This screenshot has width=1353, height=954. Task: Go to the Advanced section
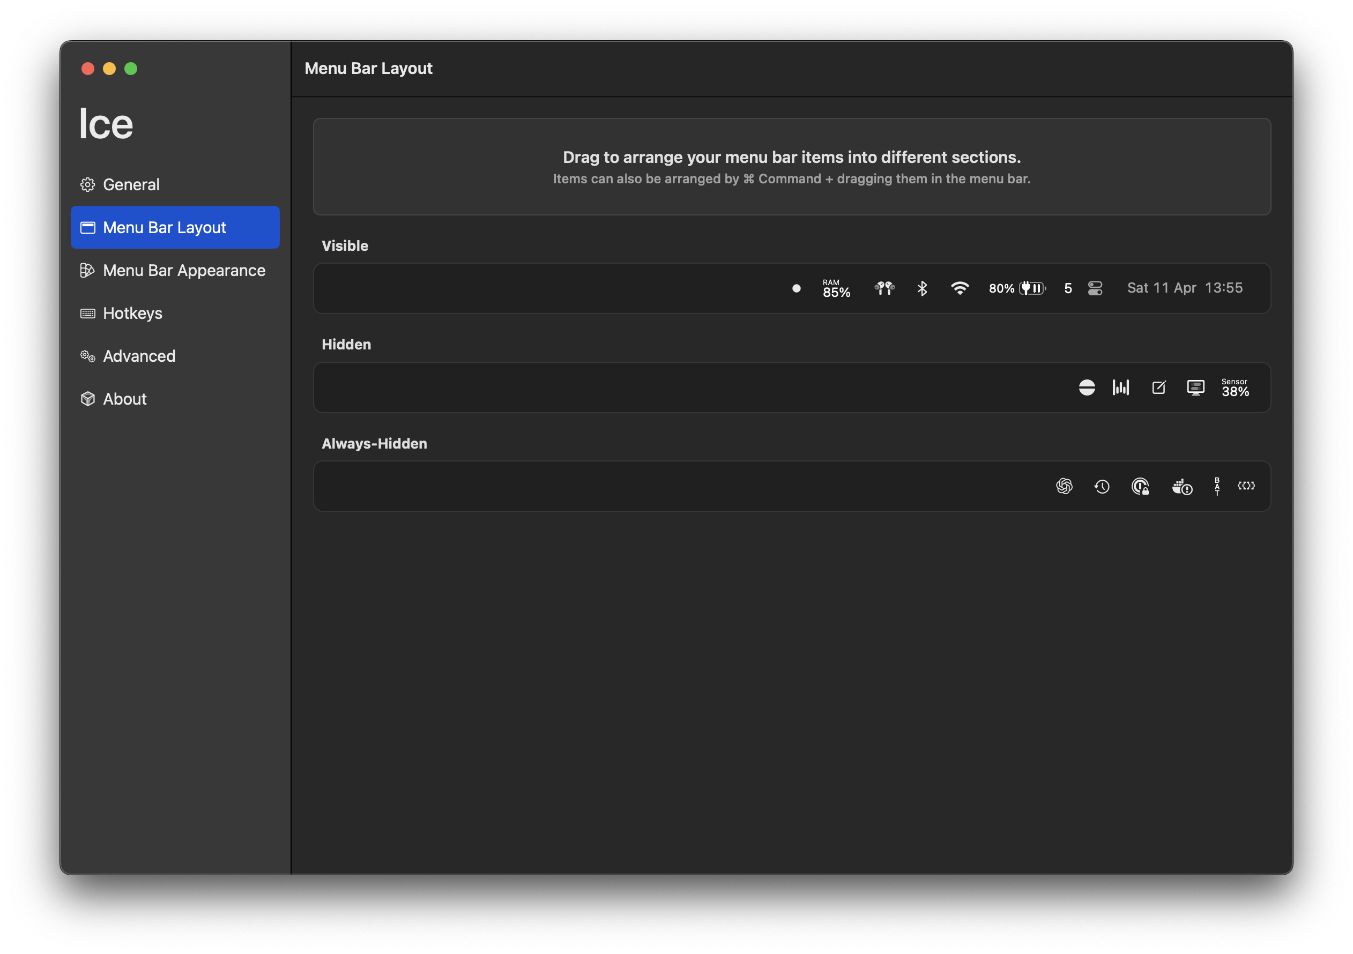click(138, 356)
